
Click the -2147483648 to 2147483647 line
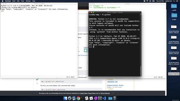tap(105, 8)
